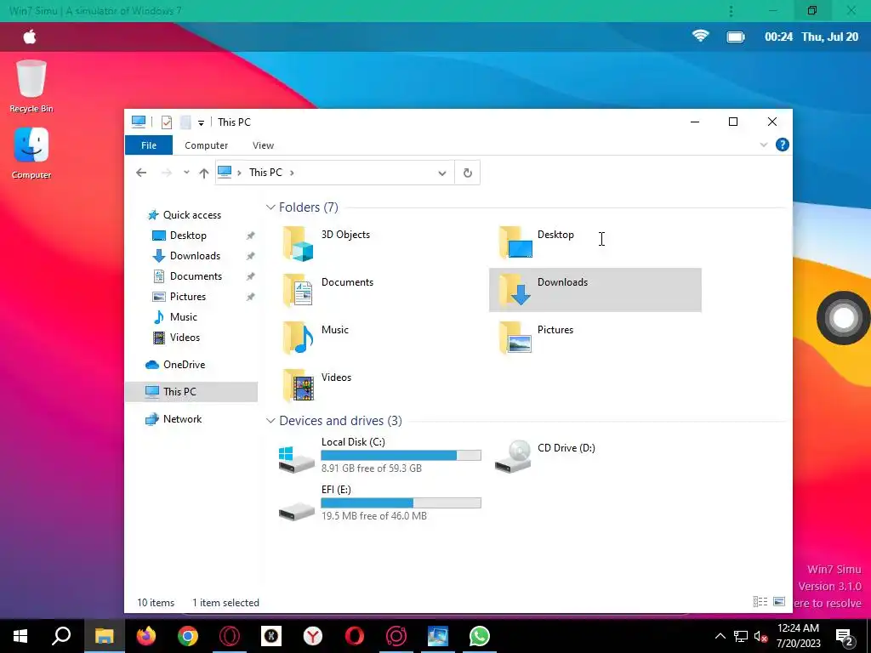Open File Explorer taskbar icon
The image size is (871, 653).
[x=105, y=636]
